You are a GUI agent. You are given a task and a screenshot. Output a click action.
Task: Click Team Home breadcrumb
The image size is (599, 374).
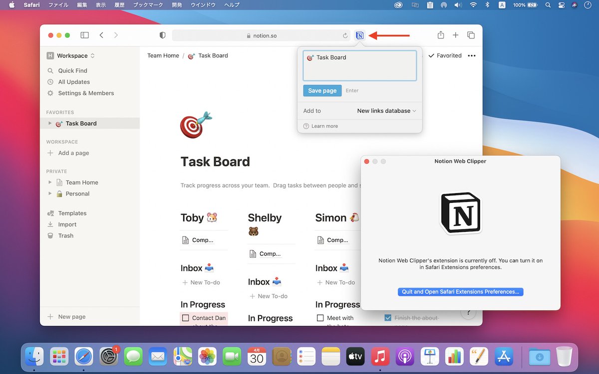[163, 56]
